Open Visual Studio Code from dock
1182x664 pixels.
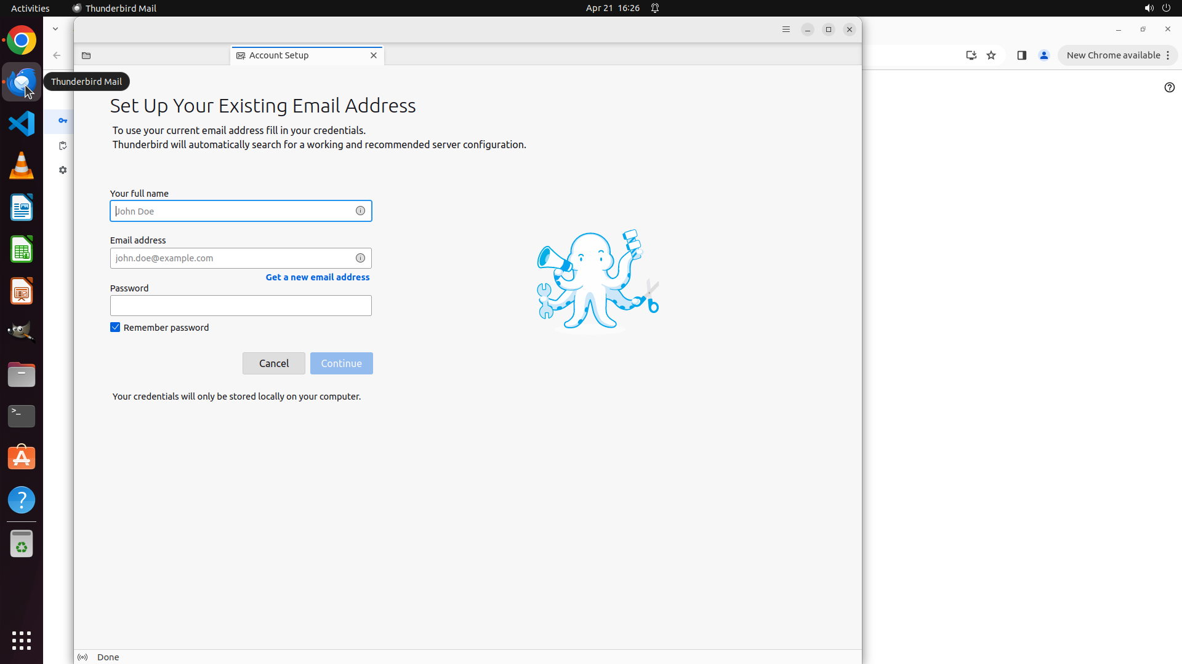[x=22, y=124]
